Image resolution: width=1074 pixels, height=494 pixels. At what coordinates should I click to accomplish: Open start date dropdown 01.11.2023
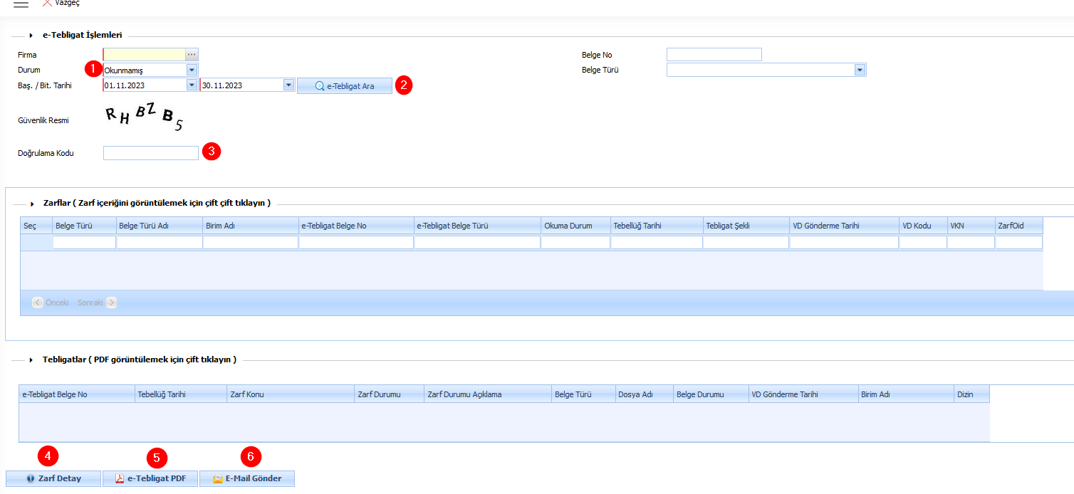[192, 85]
